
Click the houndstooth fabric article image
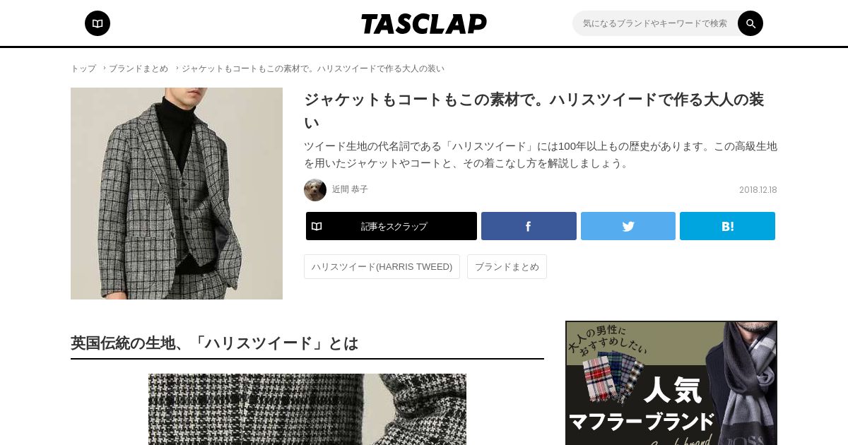tap(307, 409)
